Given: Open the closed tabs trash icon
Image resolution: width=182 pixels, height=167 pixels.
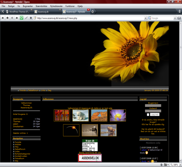Looking at the screenshot, I should pyautogui.click(x=180, y=11).
